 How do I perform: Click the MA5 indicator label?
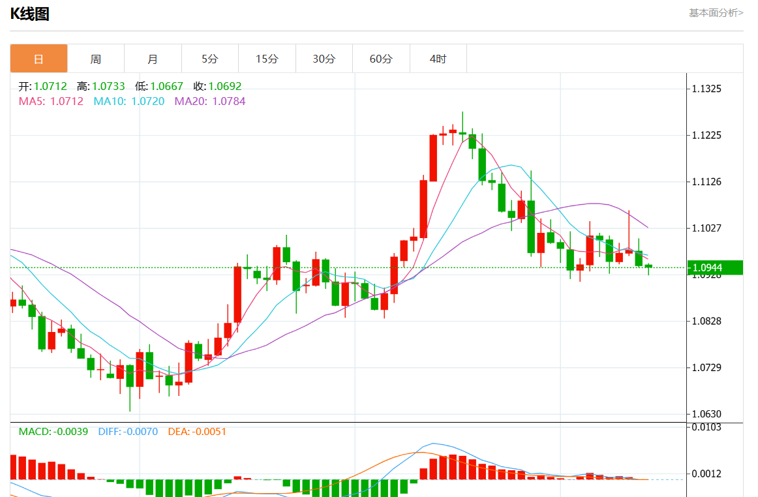pyautogui.click(x=51, y=101)
